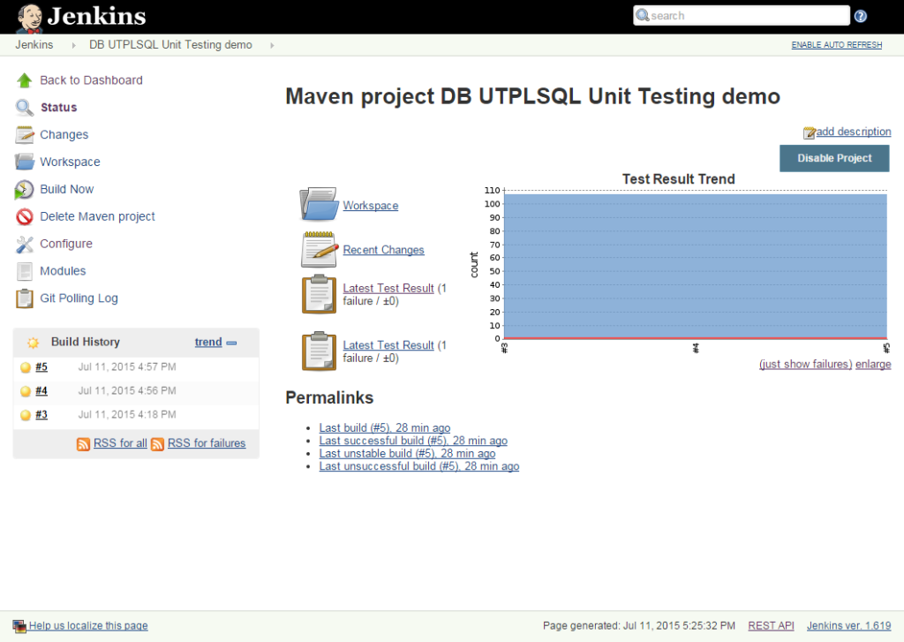The image size is (904, 642).
Task: Click the Jenkins breadcrumb link
Action: click(x=34, y=45)
